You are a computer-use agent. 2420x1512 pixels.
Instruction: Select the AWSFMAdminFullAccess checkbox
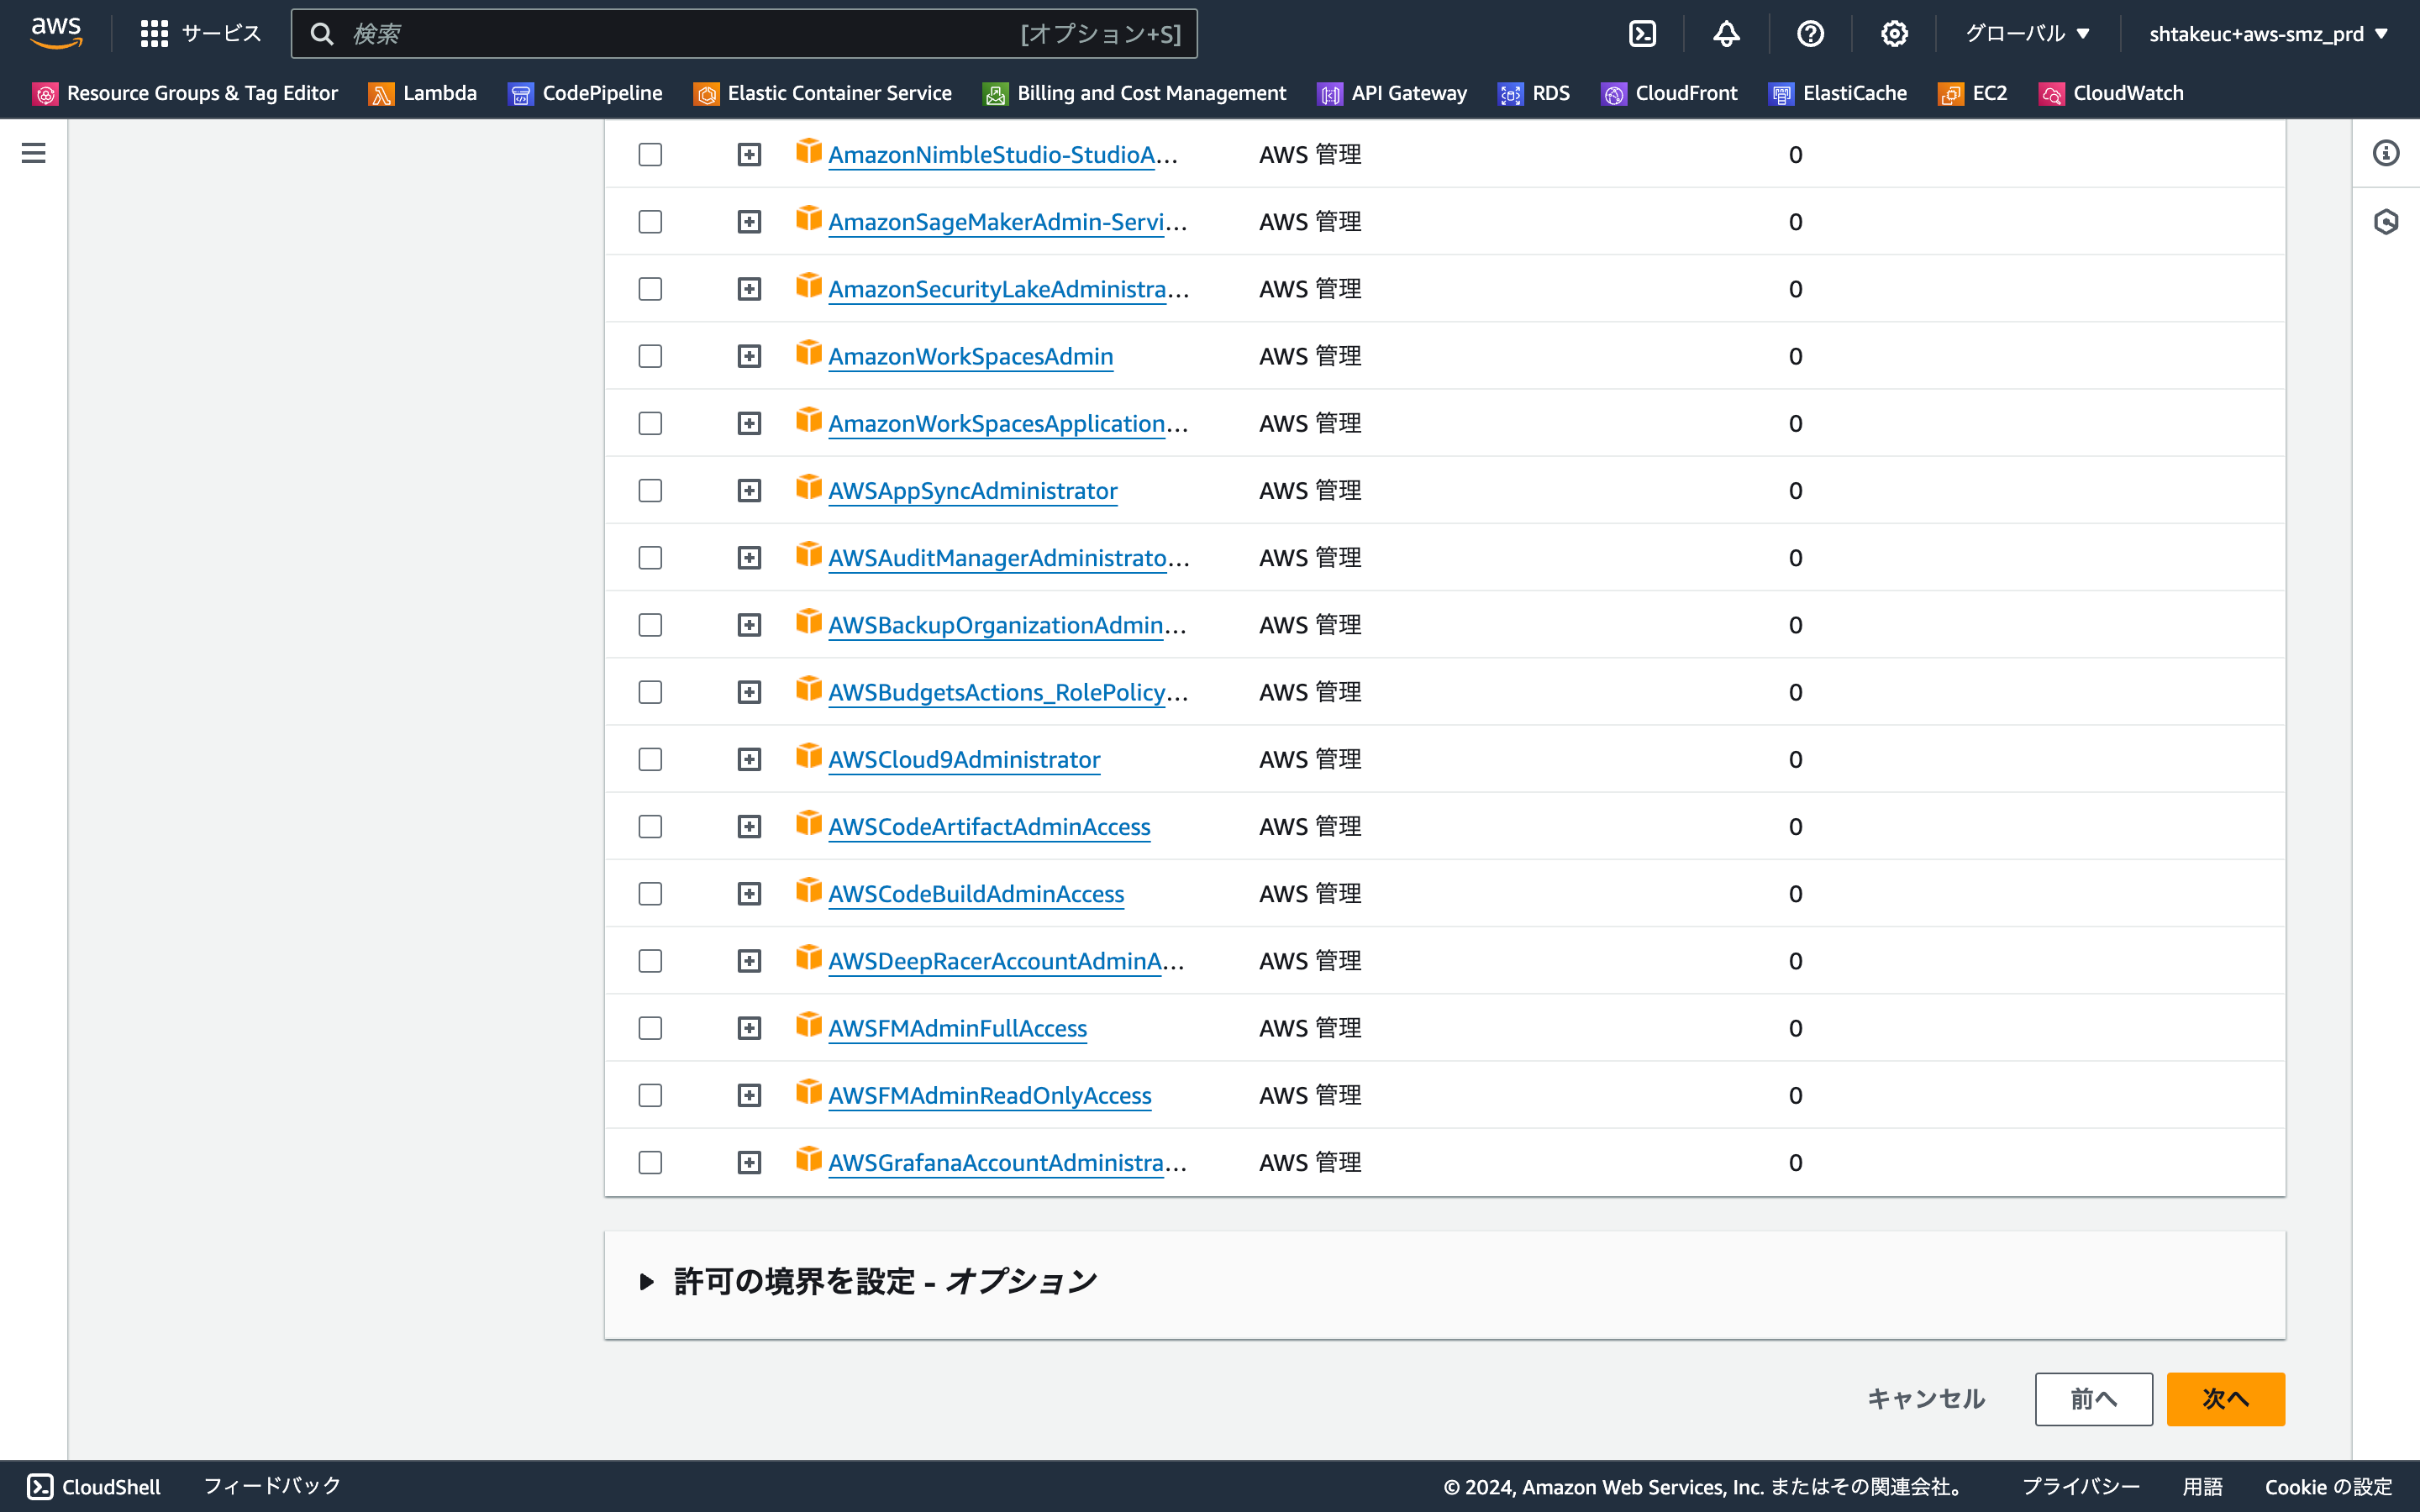[650, 1028]
